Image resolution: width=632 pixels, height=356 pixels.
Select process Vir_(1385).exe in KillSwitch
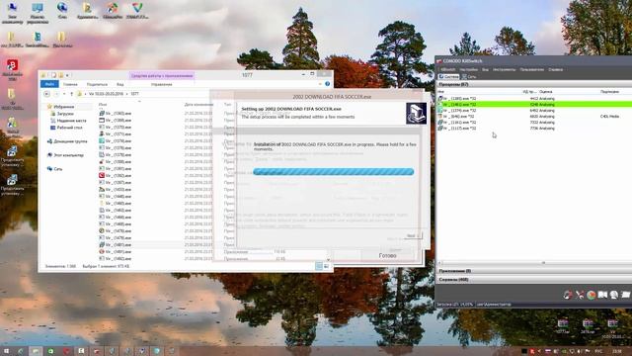click(x=535, y=99)
